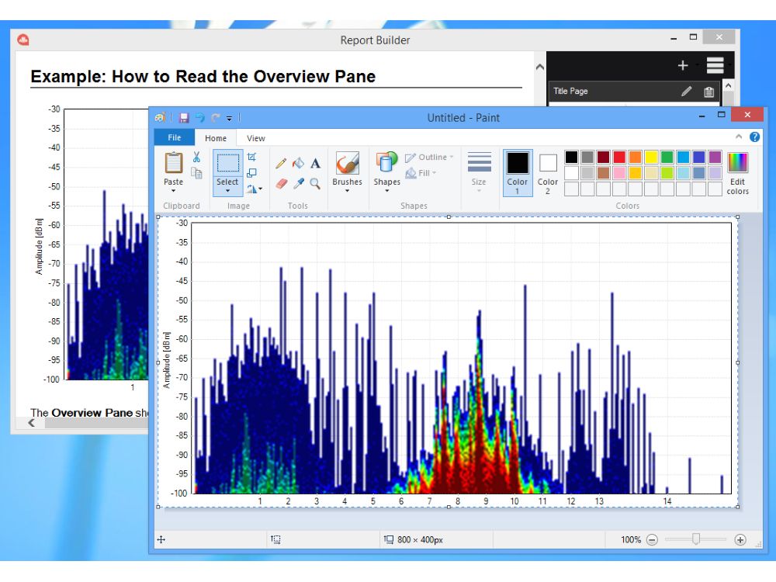Select the Magnifier tool
Viewport: 776px width, 582px height.
point(315,184)
